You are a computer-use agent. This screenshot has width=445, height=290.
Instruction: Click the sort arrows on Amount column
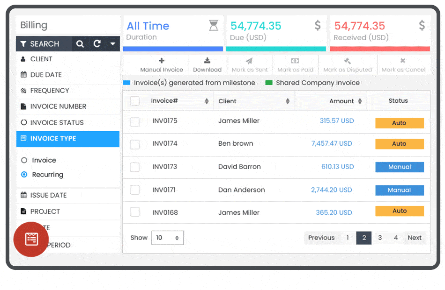click(x=360, y=101)
